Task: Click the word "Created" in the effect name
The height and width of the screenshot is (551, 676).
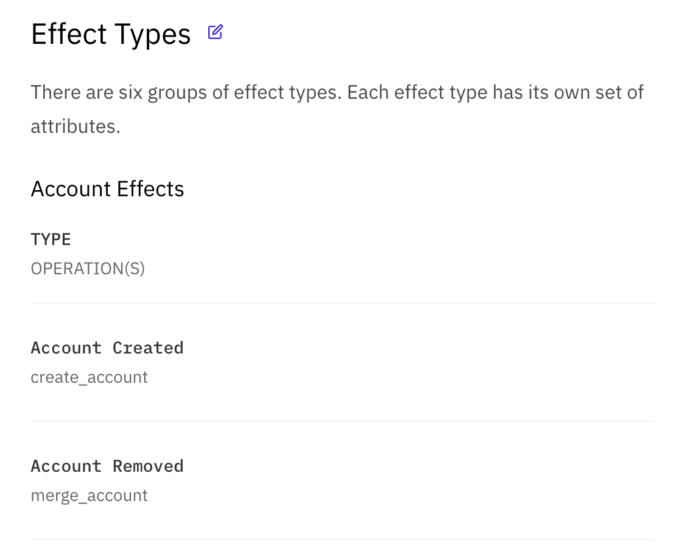Action: point(148,348)
